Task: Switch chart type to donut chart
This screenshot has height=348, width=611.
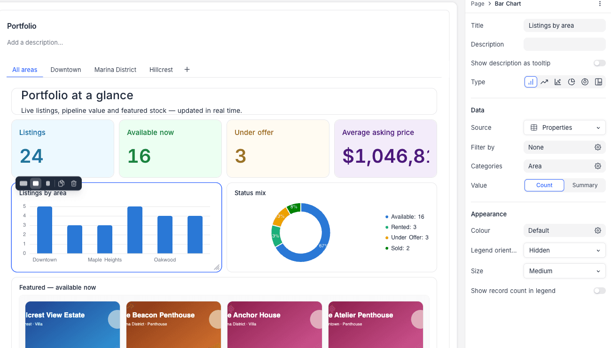Action: (585, 82)
